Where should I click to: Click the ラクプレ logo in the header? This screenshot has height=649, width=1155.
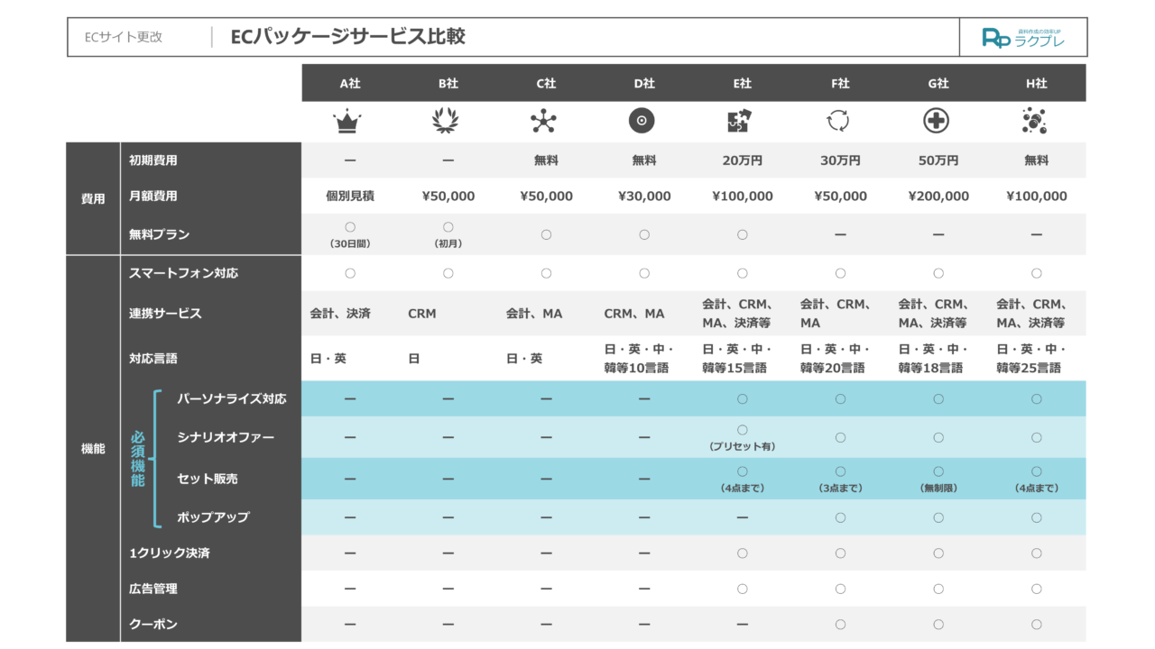[1023, 38]
